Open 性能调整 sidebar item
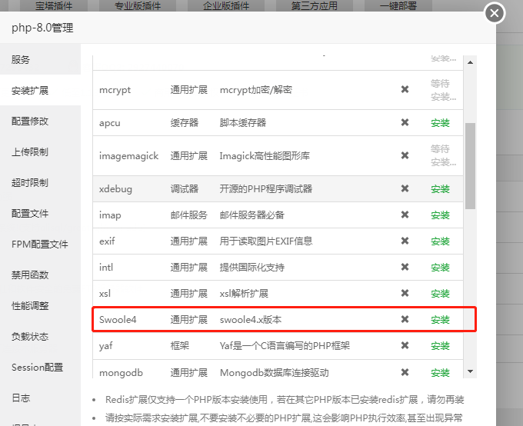Viewport: 523px width, 426px height. point(40,305)
